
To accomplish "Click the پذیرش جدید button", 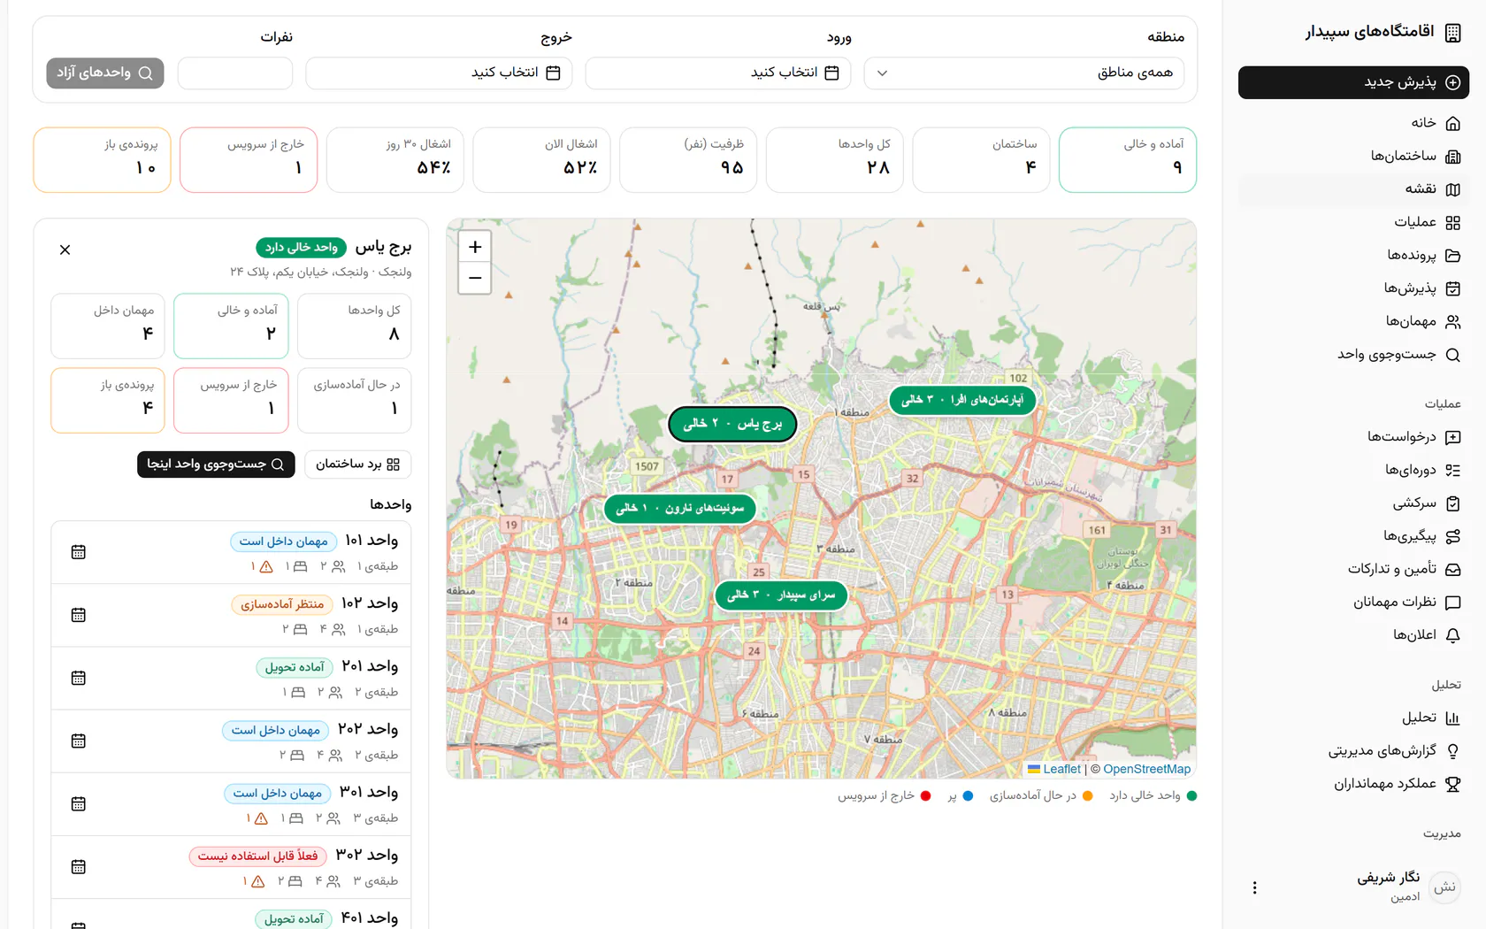I will coord(1353,82).
